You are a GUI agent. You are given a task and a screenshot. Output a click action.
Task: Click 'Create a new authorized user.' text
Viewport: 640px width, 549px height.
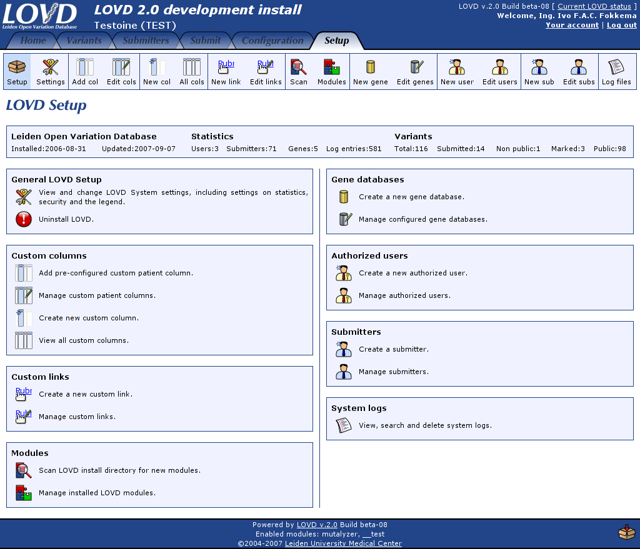click(x=413, y=273)
